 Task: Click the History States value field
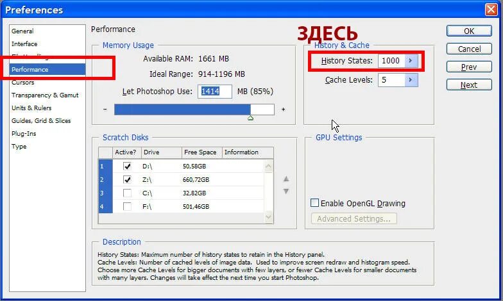pyautogui.click(x=391, y=60)
